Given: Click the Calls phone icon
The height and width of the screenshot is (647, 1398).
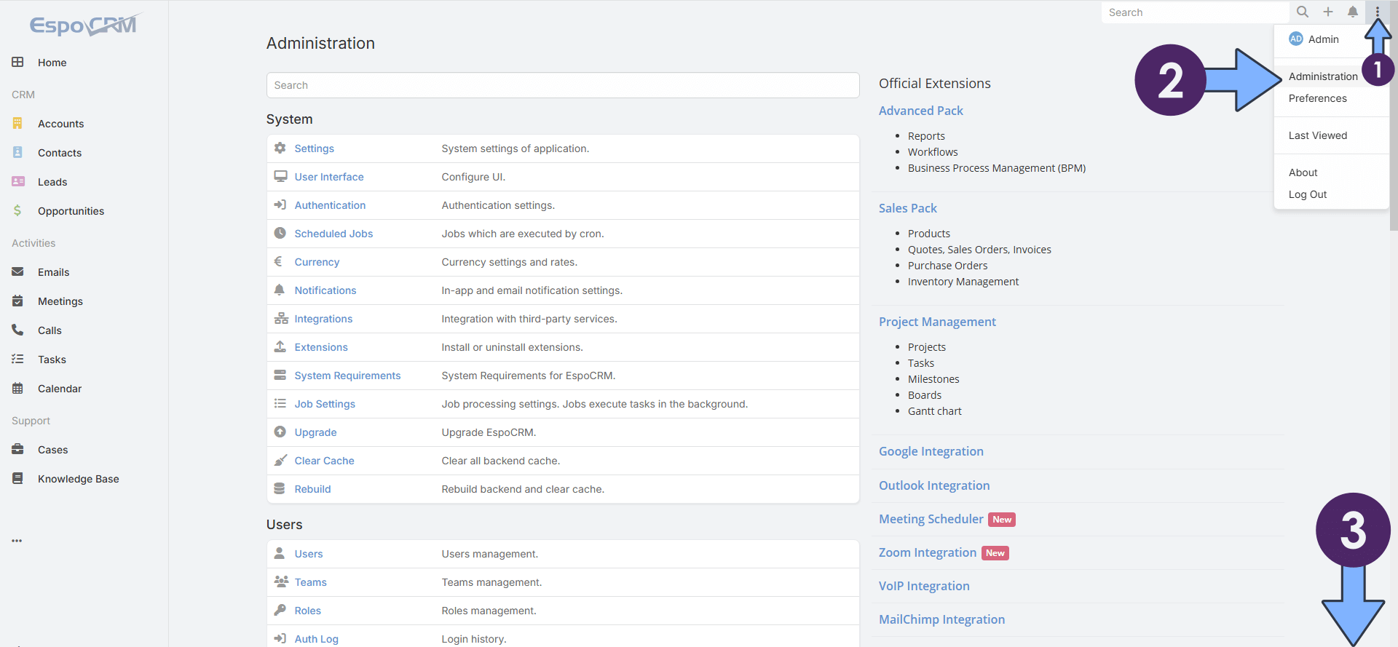Looking at the screenshot, I should tap(17, 330).
